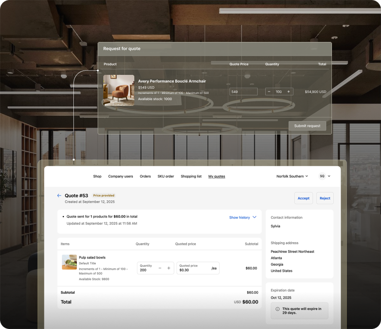Open the Orders page
Image resolution: width=381 pixels, height=329 pixels.
145,176
